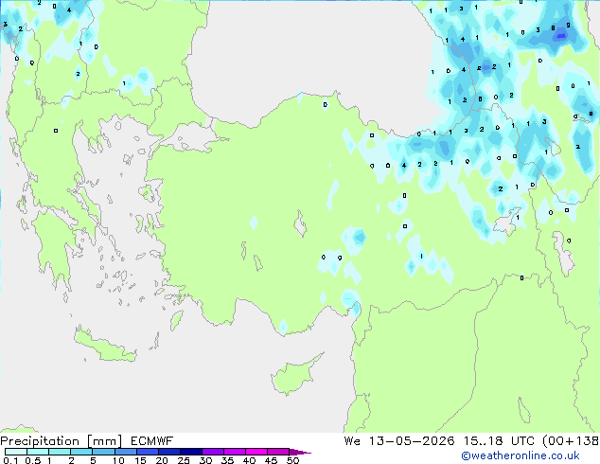Viewport: 600px width, 464px height.
Task: Click the 30–35 mm purple legend swatch
Action: tap(212, 452)
